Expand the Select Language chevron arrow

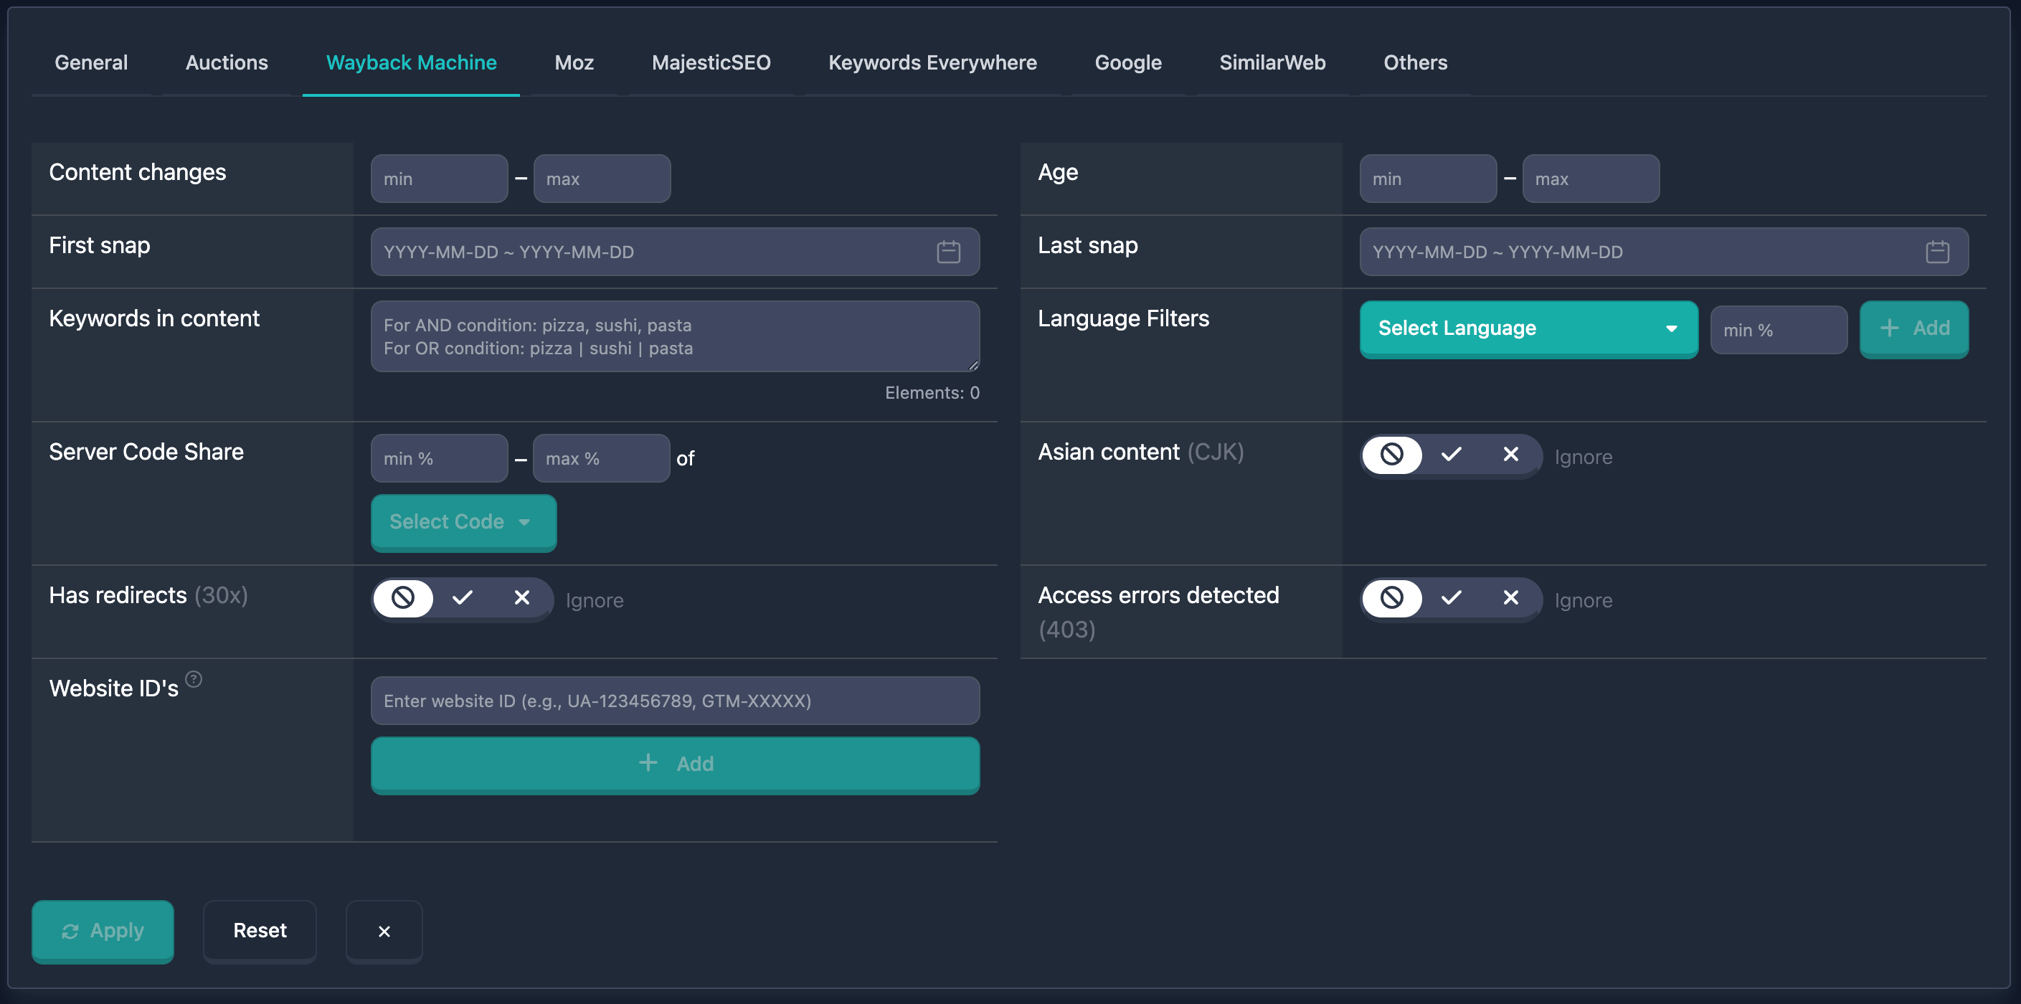click(x=1671, y=328)
